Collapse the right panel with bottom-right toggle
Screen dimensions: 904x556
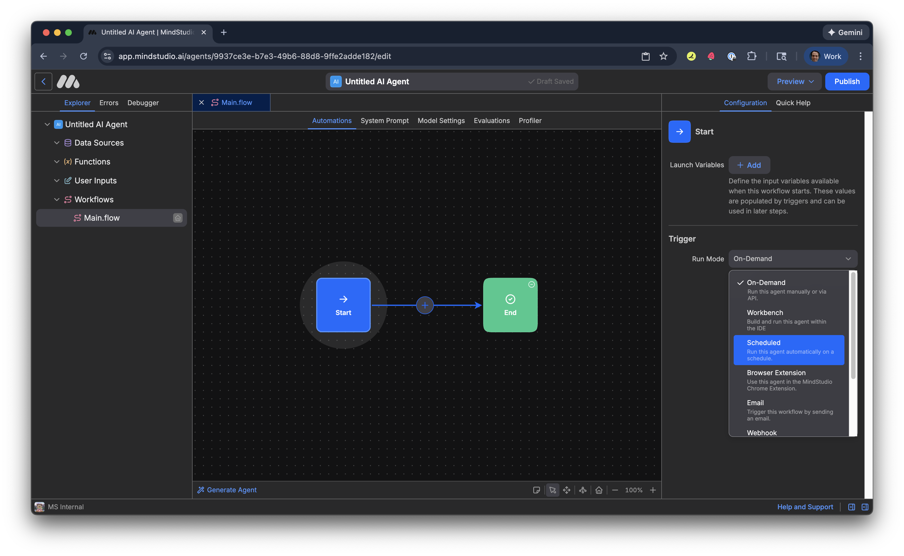click(865, 507)
